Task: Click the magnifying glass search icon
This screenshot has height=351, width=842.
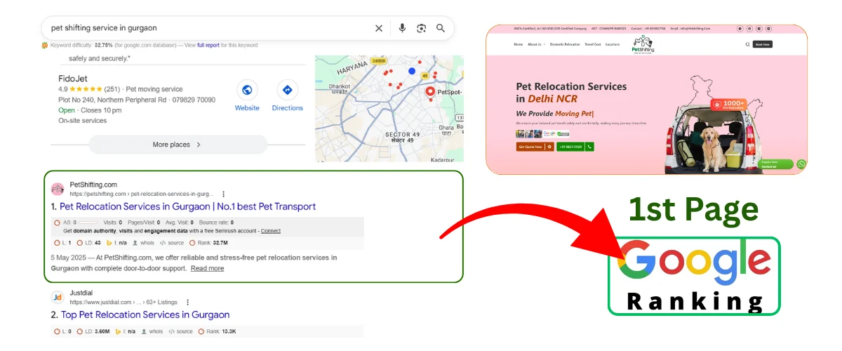Action: click(x=441, y=28)
